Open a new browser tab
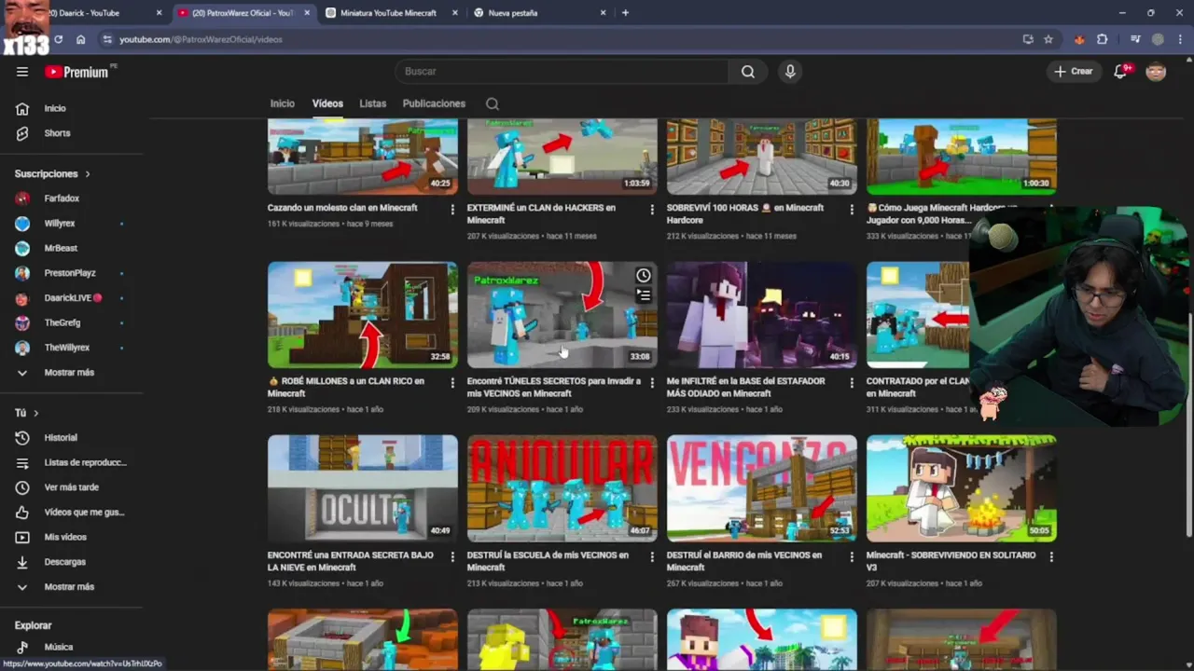The height and width of the screenshot is (671, 1194). pyautogui.click(x=625, y=13)
